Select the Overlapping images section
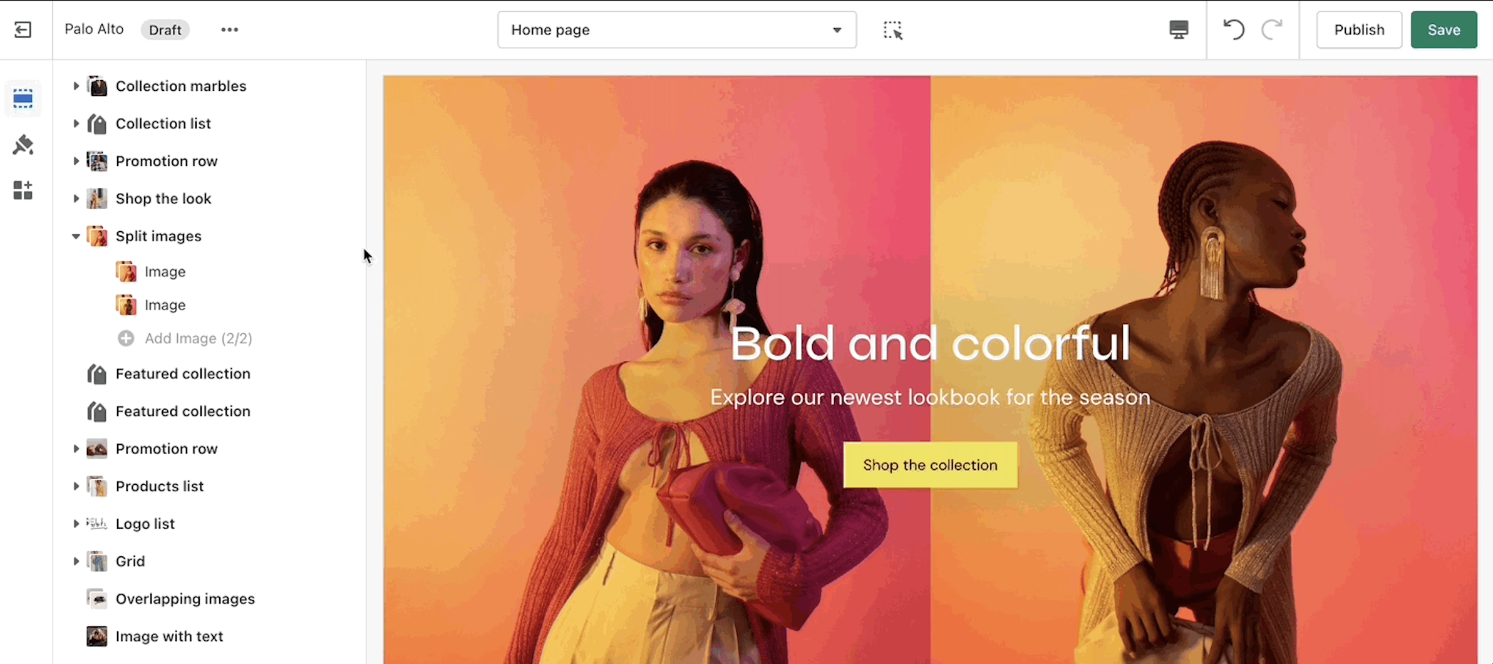Image resolution: width=1493 pixels, height=664 pixels. [185, 599]
